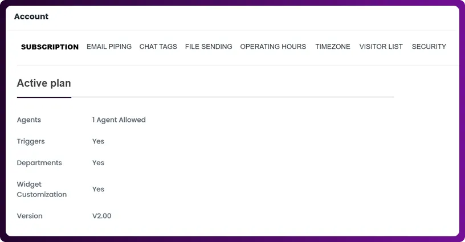Click the Yes value beside Widget Customization
Screen dimensions: 465x242
(x=99, y=189)
